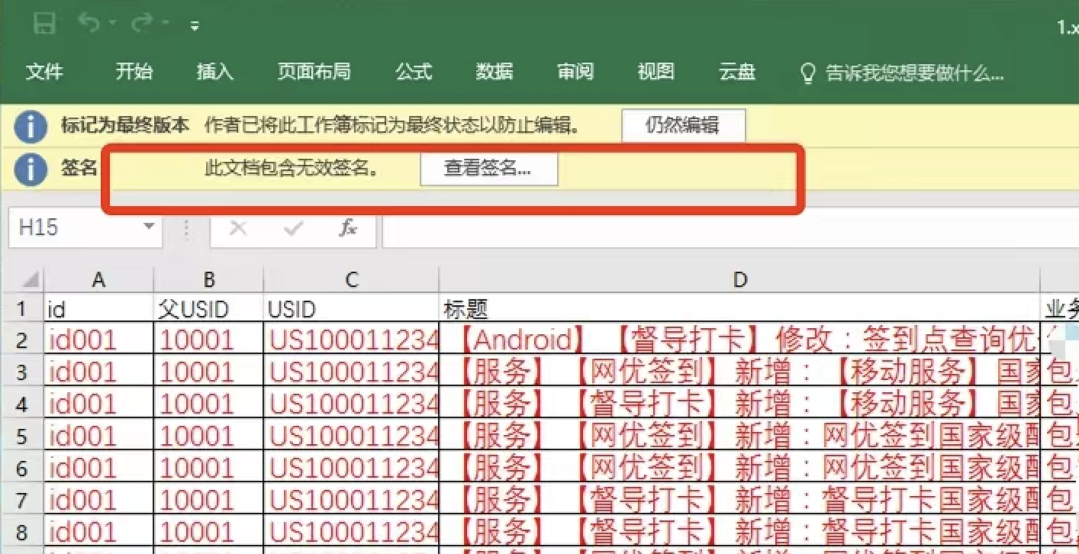Click info icon beside 签名
This screenshot has height=554, width=1079.
(x=31, y=169)
